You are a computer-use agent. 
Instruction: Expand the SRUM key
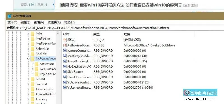point(28,79)
